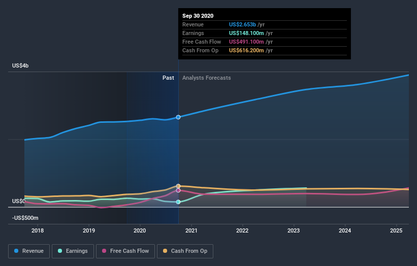Click the 2025 x-axis label

point(396,230)
